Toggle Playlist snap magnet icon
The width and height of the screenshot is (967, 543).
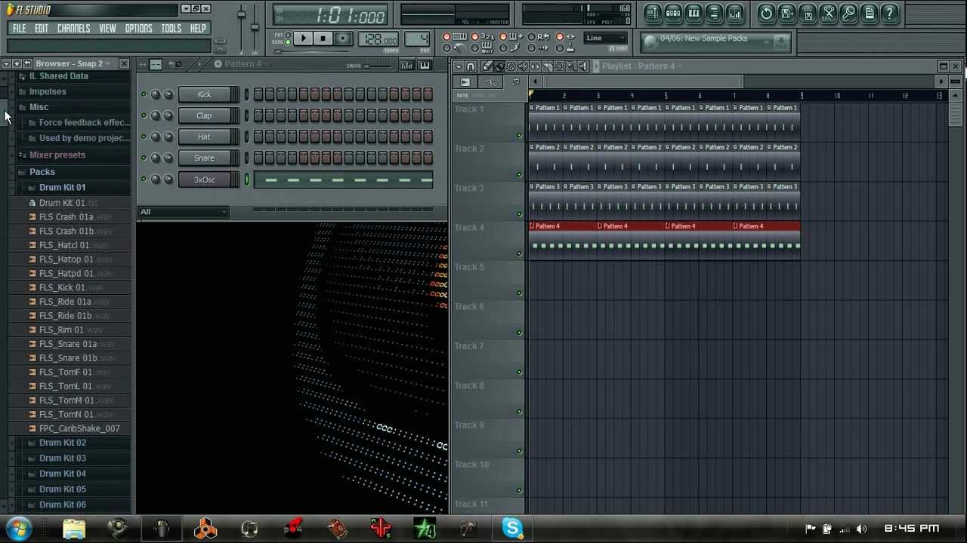(471, 66)
